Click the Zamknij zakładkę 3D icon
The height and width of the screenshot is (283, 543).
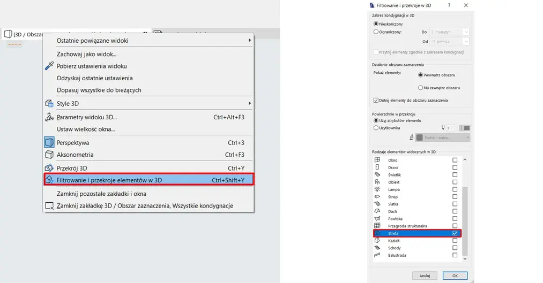pyautogui.click(x=49, y=205)
